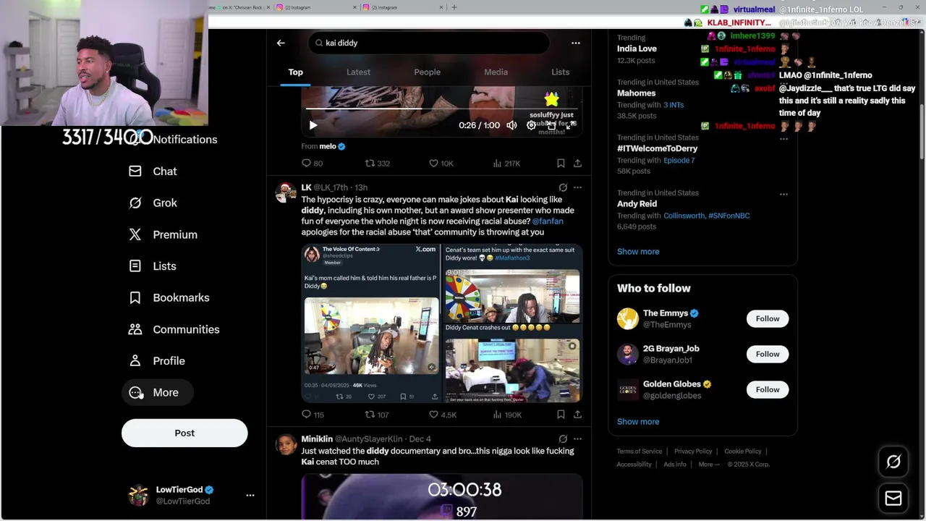The height and width of the screenshot is (521, 926).
Task: Mute the video volume icon
Action: 511,125
